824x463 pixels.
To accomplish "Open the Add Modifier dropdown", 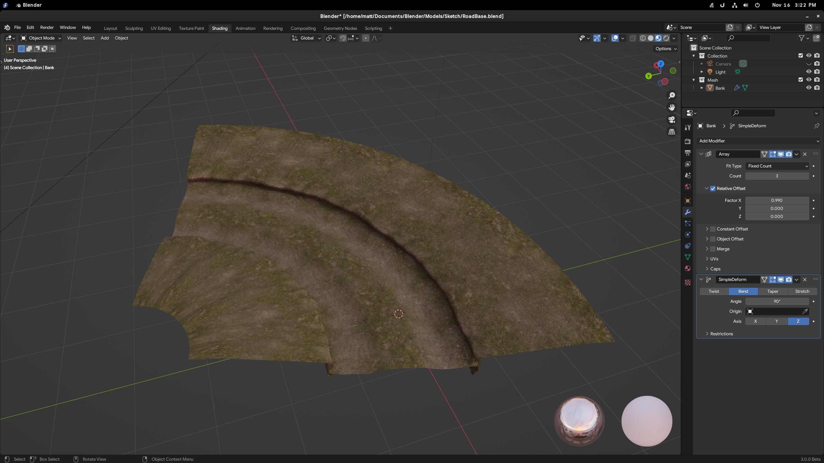I will point(758,141).
